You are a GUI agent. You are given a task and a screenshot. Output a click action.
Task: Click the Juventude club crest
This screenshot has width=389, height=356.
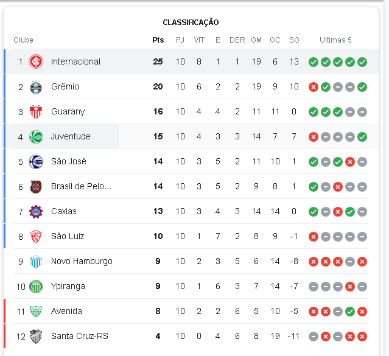tap(36, 137)
